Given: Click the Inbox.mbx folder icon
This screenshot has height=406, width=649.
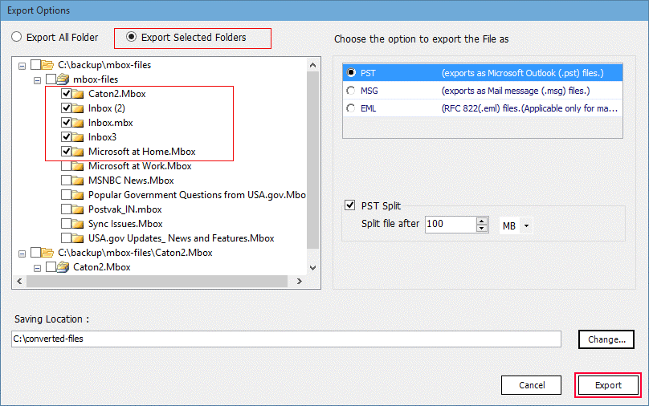Looking at the screenshot, I should [x=78, y=123].
